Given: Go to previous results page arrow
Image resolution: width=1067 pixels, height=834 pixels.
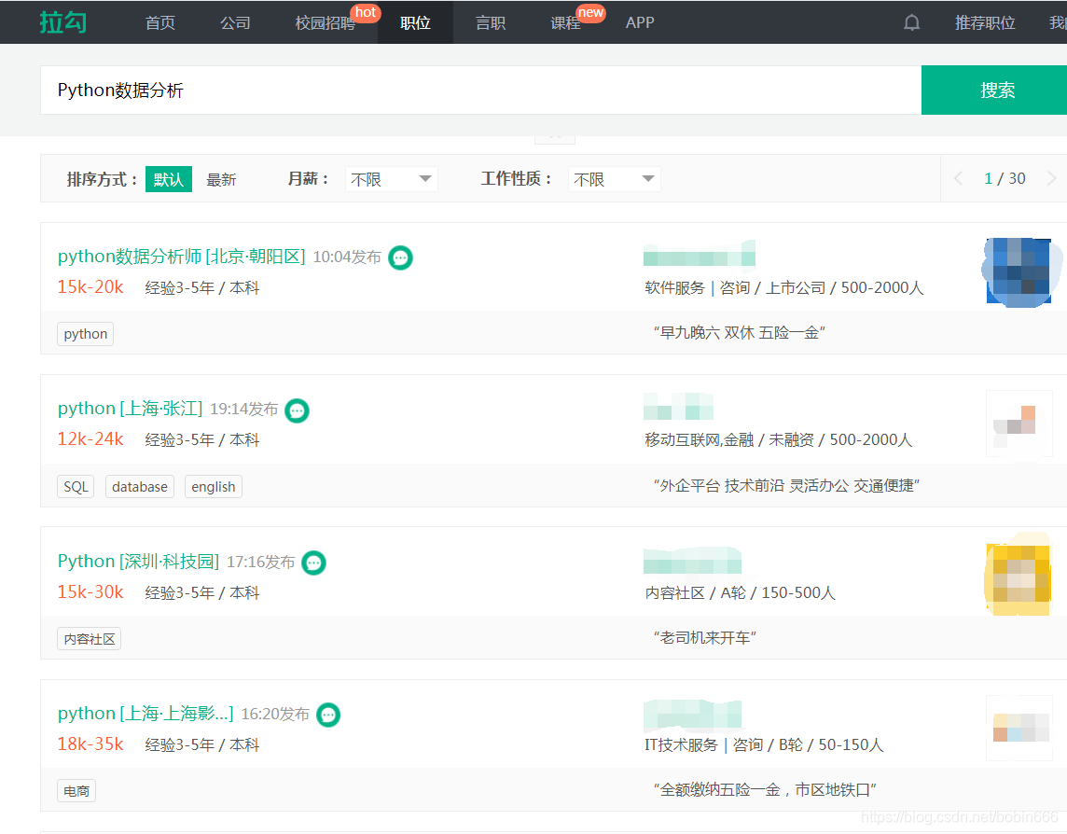Looking at the screenshot, I should click(959, 178).
